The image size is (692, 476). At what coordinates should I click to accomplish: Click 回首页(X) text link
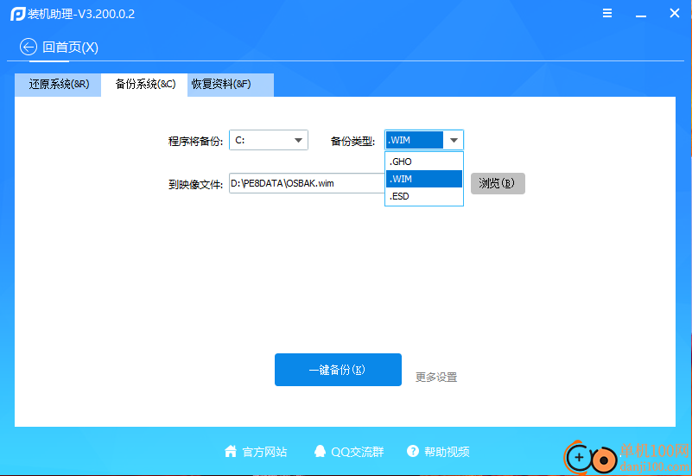click(70, 47)
